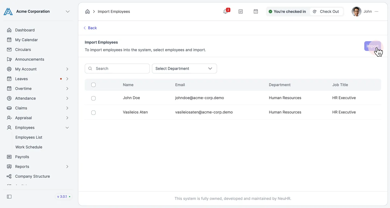Click the green checked-in status icon
Image resolution: width=390 pixels, height=208 pixels.
tap(270, 11)
